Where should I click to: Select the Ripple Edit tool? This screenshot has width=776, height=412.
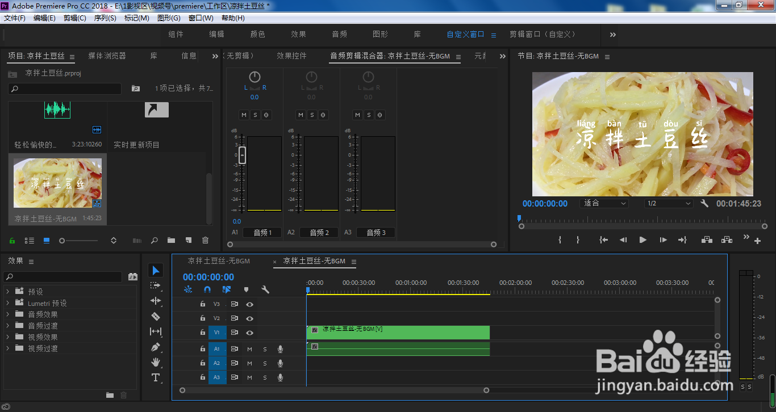(156, 301)
